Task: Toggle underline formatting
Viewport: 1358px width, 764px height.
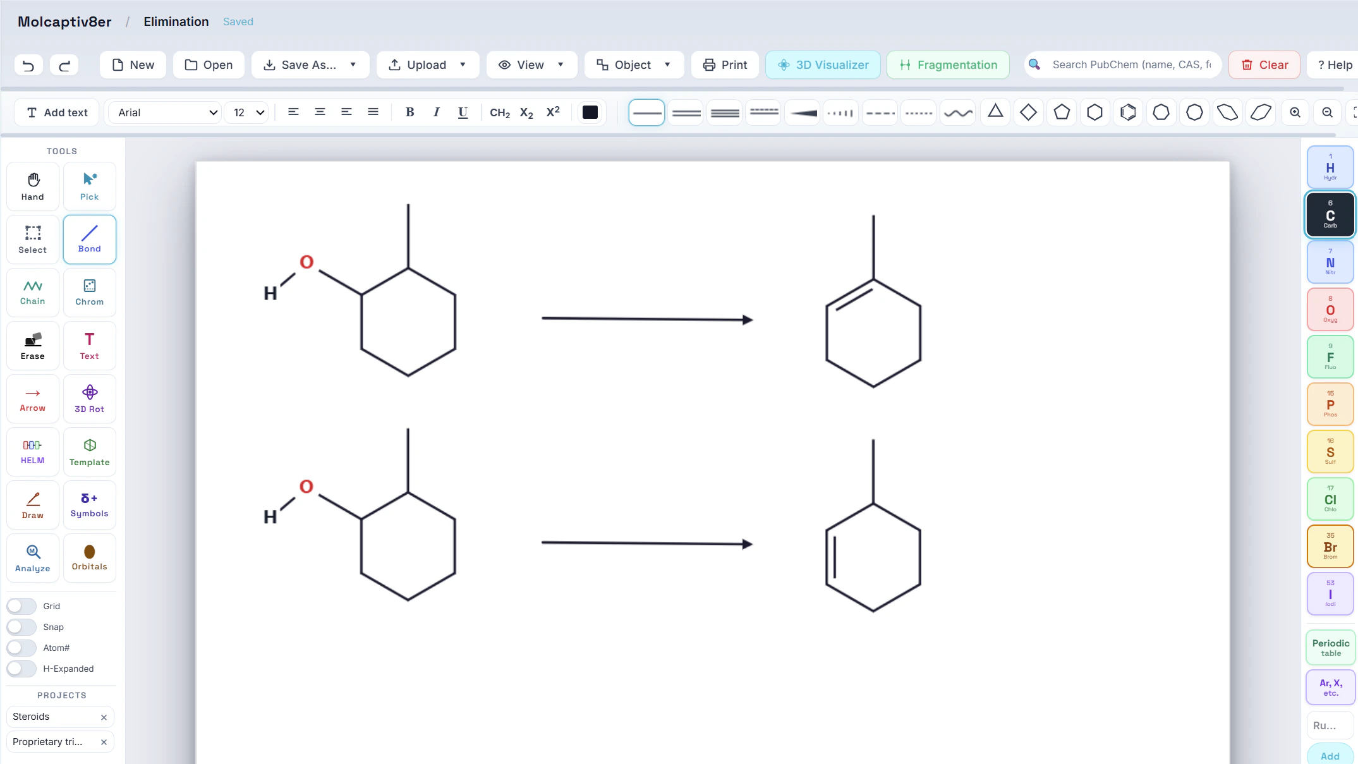Action: click(463, 112)
